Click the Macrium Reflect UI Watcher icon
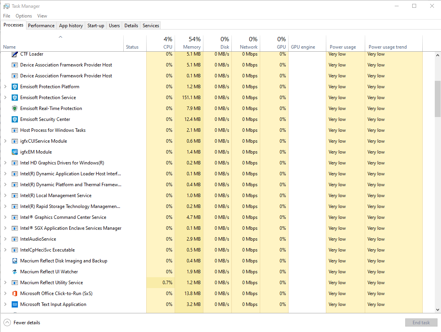 click(15, 272)
